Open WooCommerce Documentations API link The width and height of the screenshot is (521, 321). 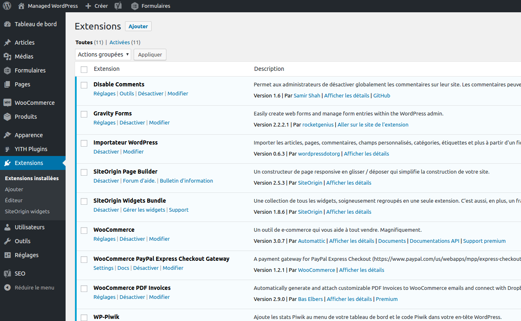435,241
